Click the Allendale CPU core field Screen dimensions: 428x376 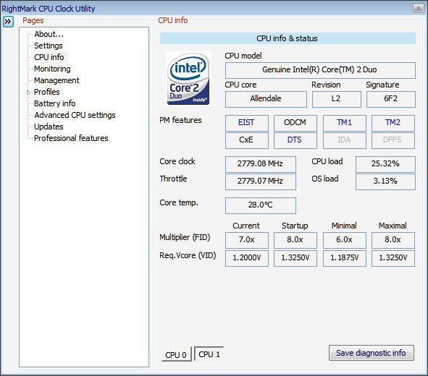click(x=266, y=99)
